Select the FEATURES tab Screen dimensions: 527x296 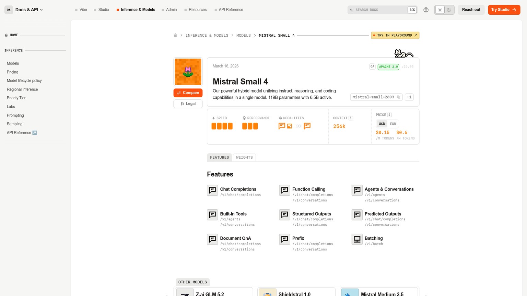pyautogui.click(x=219, y=158)
